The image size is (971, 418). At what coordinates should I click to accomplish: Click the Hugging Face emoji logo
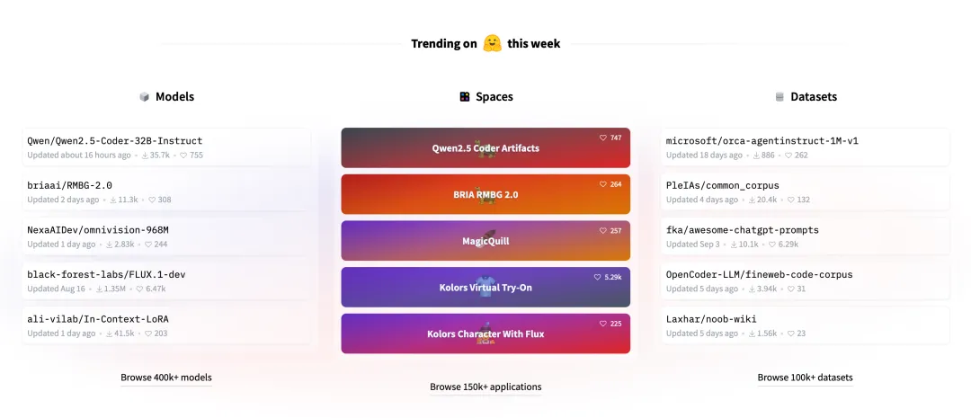pos(493,43)
